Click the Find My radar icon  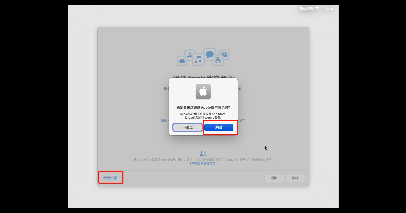point(218,61)
